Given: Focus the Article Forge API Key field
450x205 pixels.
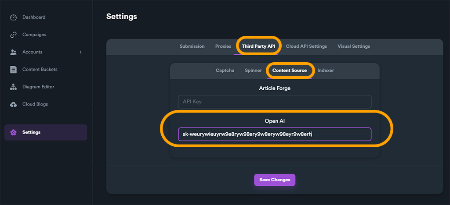Looking at the screenshot, I should pos(275,102).
